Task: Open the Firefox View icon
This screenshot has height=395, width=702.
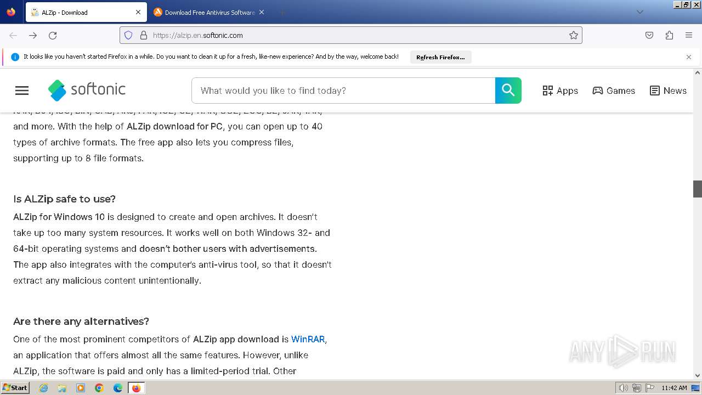Action: 11,12
